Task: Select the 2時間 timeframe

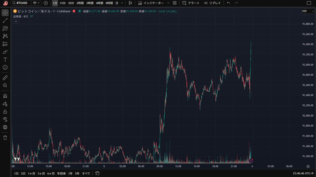Action: [80, 3]
